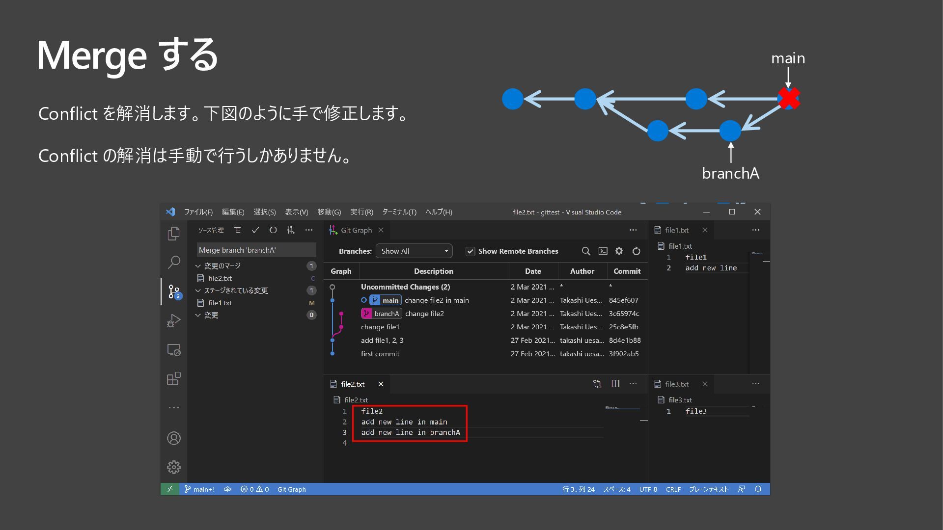
Task: Select the 'change file1' commit row
Action: click(380, 327)
